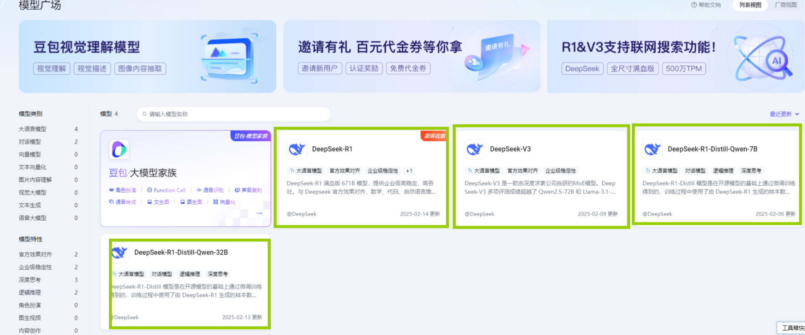Focus the 请输入模型名称 search field
The image size is (805, 335).
[234, 114]
